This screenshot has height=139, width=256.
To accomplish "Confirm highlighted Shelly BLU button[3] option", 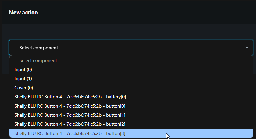I will pyautogui.click(x=70, y=134).
